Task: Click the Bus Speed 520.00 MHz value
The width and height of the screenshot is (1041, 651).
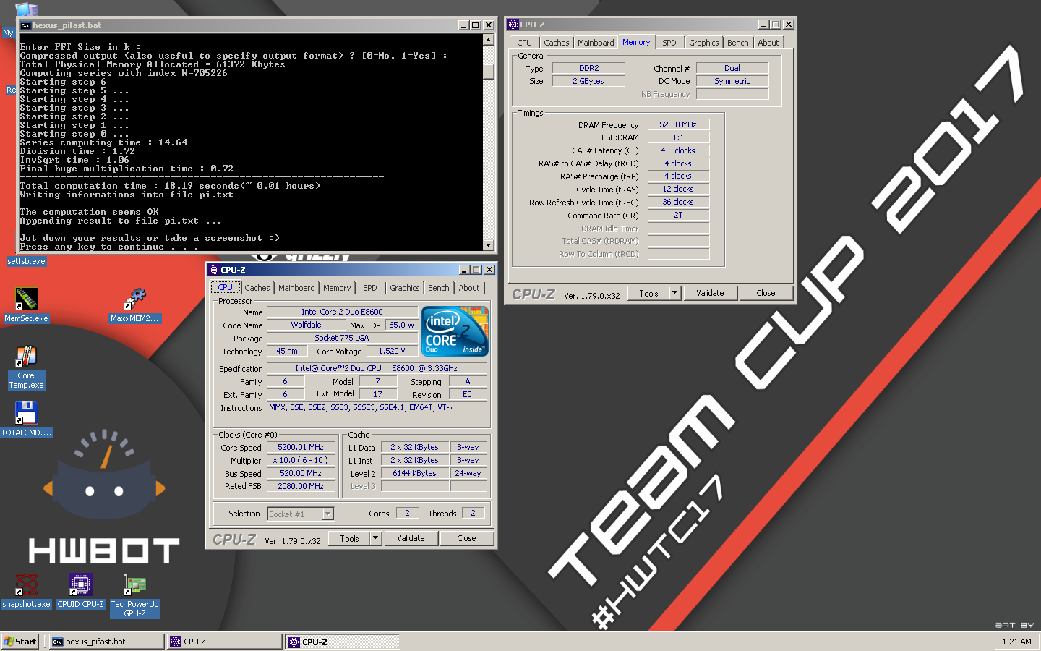Action: (301, 473)
